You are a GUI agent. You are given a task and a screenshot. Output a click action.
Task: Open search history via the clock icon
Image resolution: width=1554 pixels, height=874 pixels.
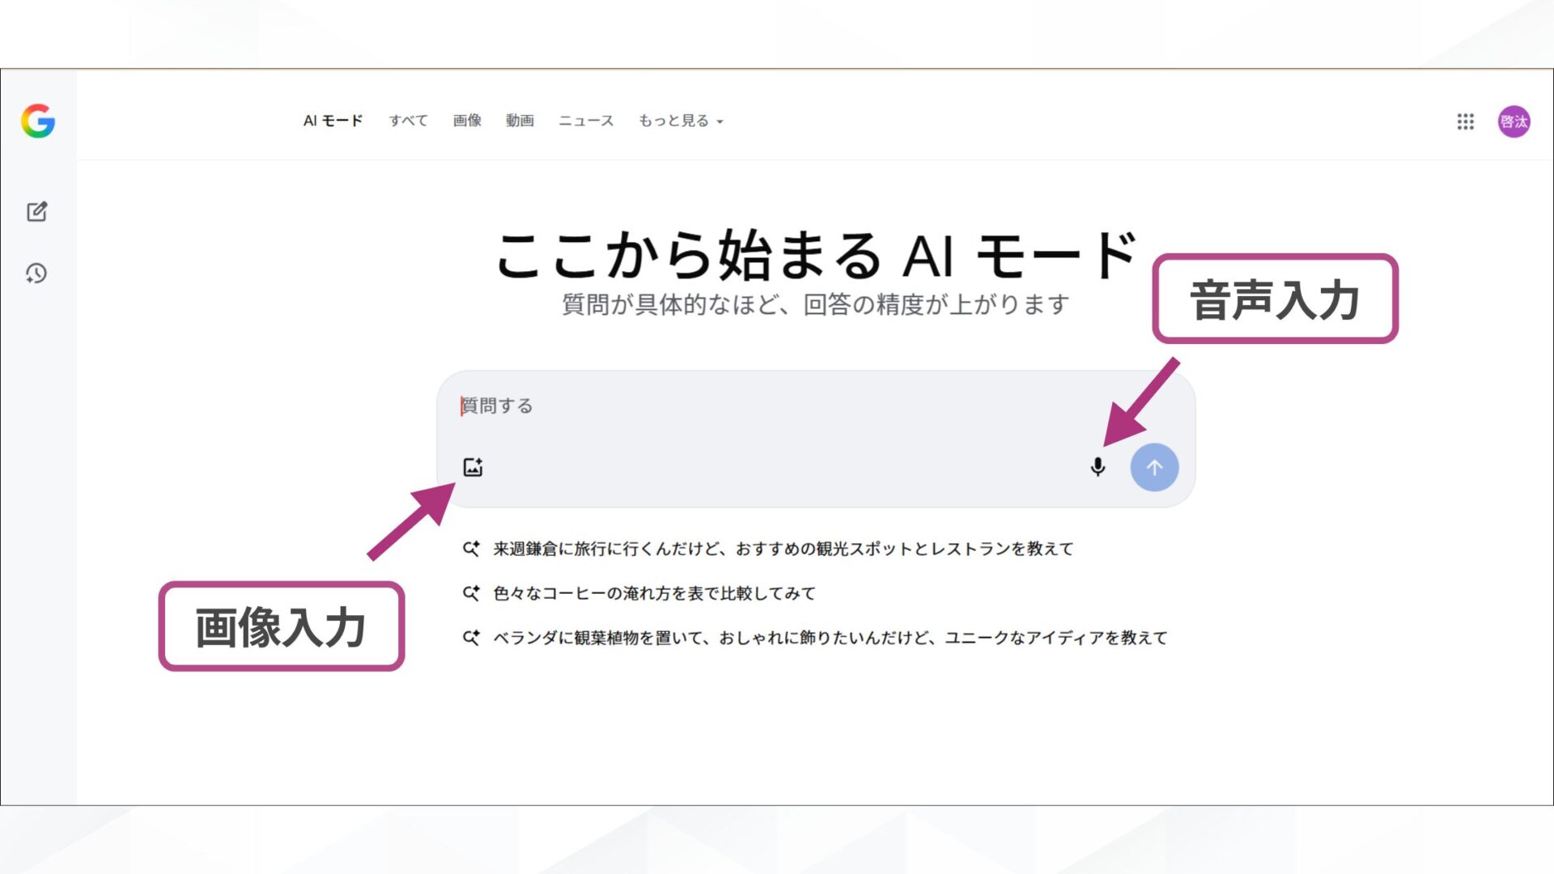click(x=37, y=274)
